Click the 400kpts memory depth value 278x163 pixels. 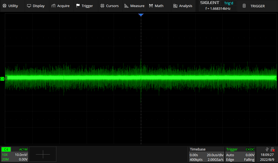[x=196, y=160]
